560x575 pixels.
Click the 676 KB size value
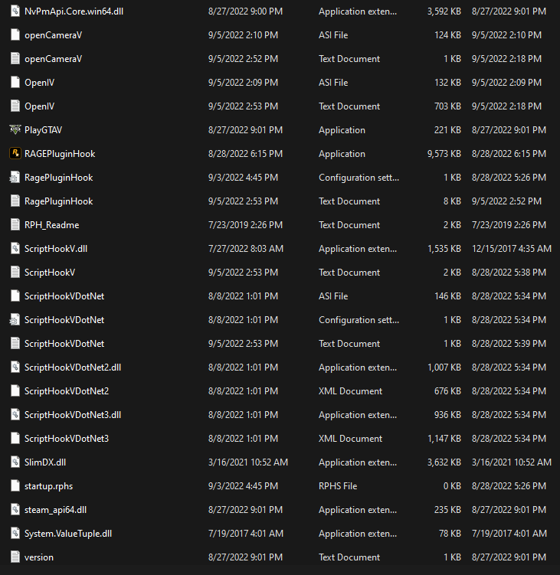pyautogui.click(x=447, y=391)
